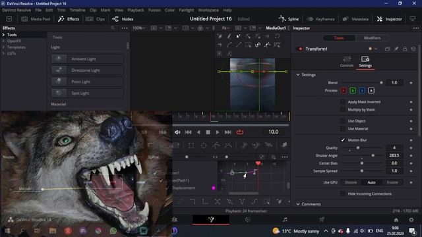Screen dimensions: 422x237
Task: Jump to the first frame
Action: 188,132
